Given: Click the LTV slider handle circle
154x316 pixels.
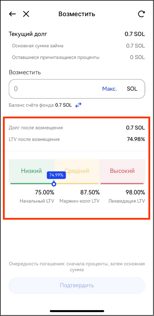Looking at the screenshot, I should click(54, 184).
